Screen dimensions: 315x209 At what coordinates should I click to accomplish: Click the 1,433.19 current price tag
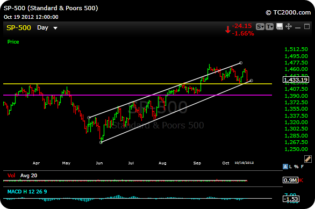(x=296, y=80)
